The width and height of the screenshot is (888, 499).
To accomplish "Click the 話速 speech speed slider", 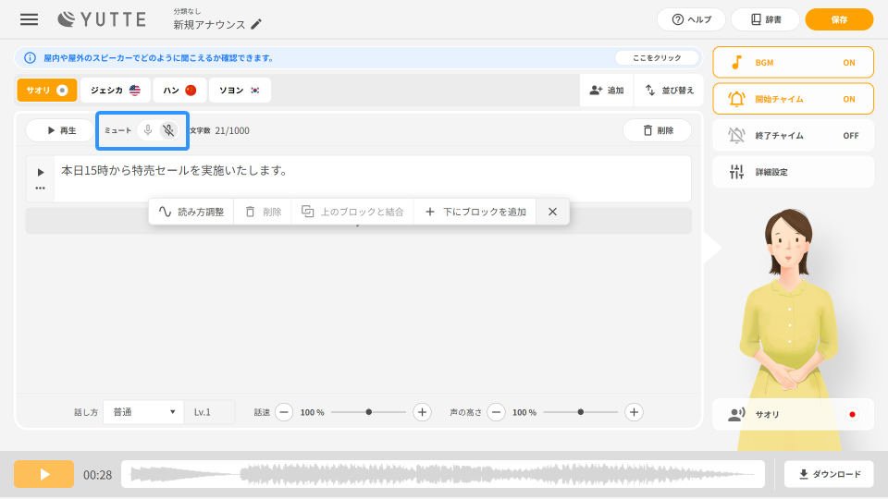I will coord(368,412).
